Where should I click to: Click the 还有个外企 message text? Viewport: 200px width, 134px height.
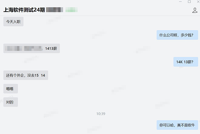pyautogui.click(x=15, y=75)
